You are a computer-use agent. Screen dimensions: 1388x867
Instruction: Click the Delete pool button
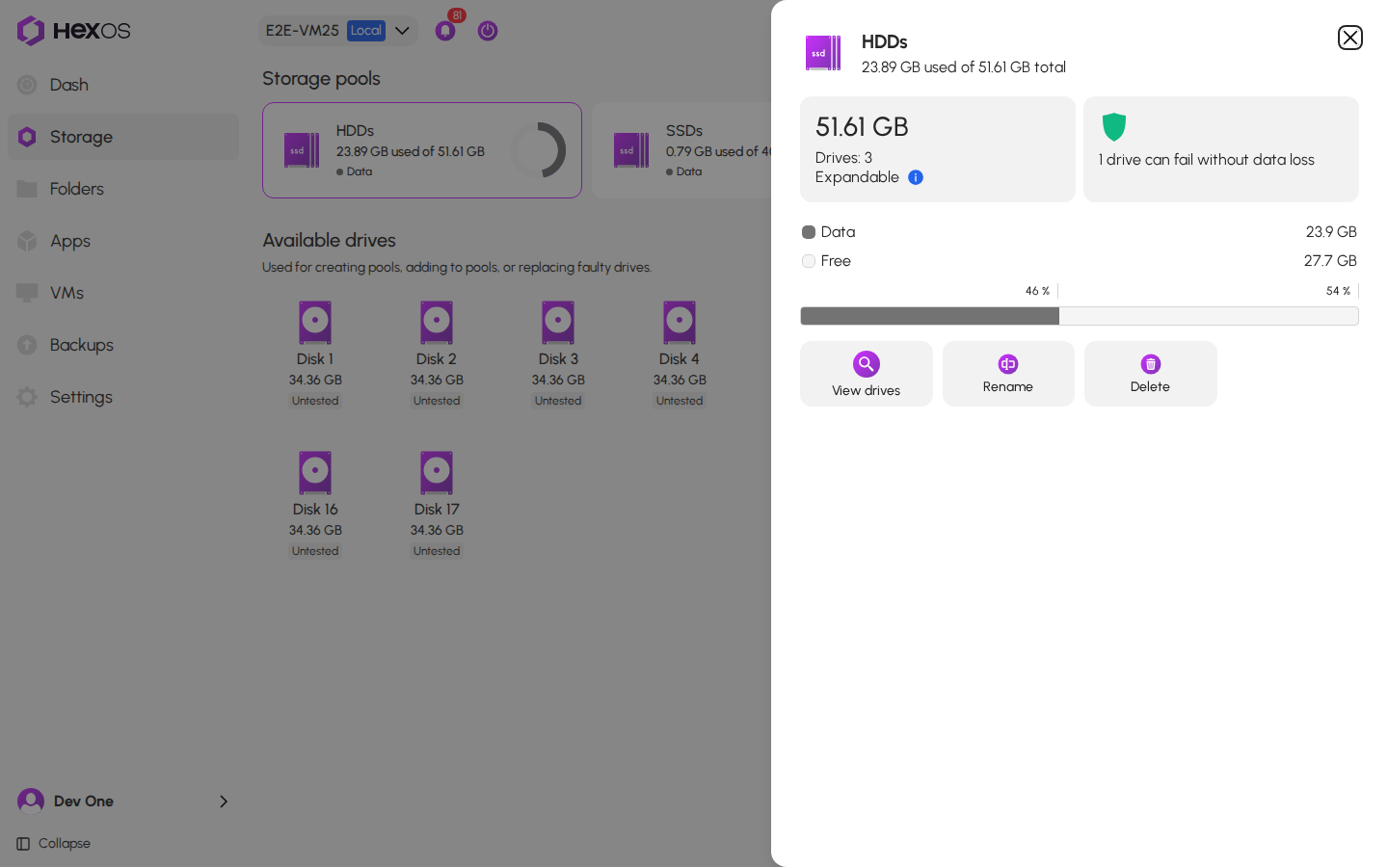pyautogui.click(x=1151, y=374)
